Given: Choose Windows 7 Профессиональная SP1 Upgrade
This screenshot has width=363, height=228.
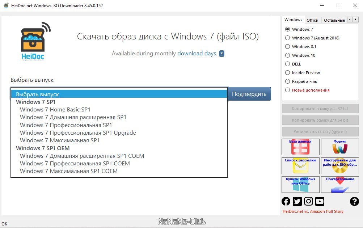Looking at the screenshot, I should pyautogui.click(x=119, y=132).
